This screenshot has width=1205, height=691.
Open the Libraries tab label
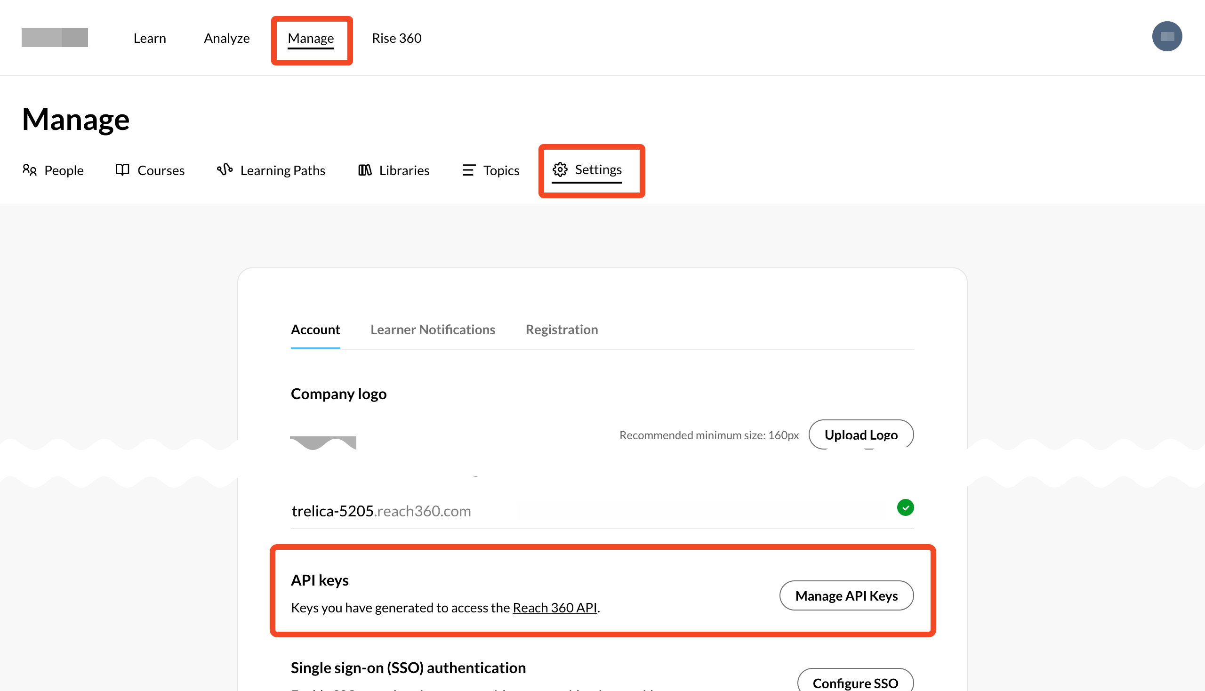point(404,170)
